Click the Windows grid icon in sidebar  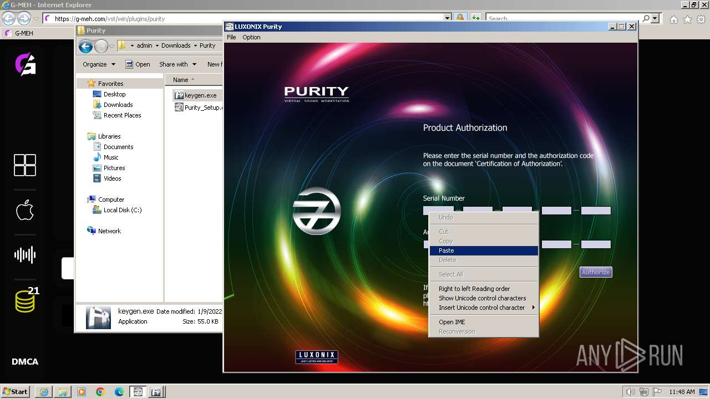click(25, 165)
